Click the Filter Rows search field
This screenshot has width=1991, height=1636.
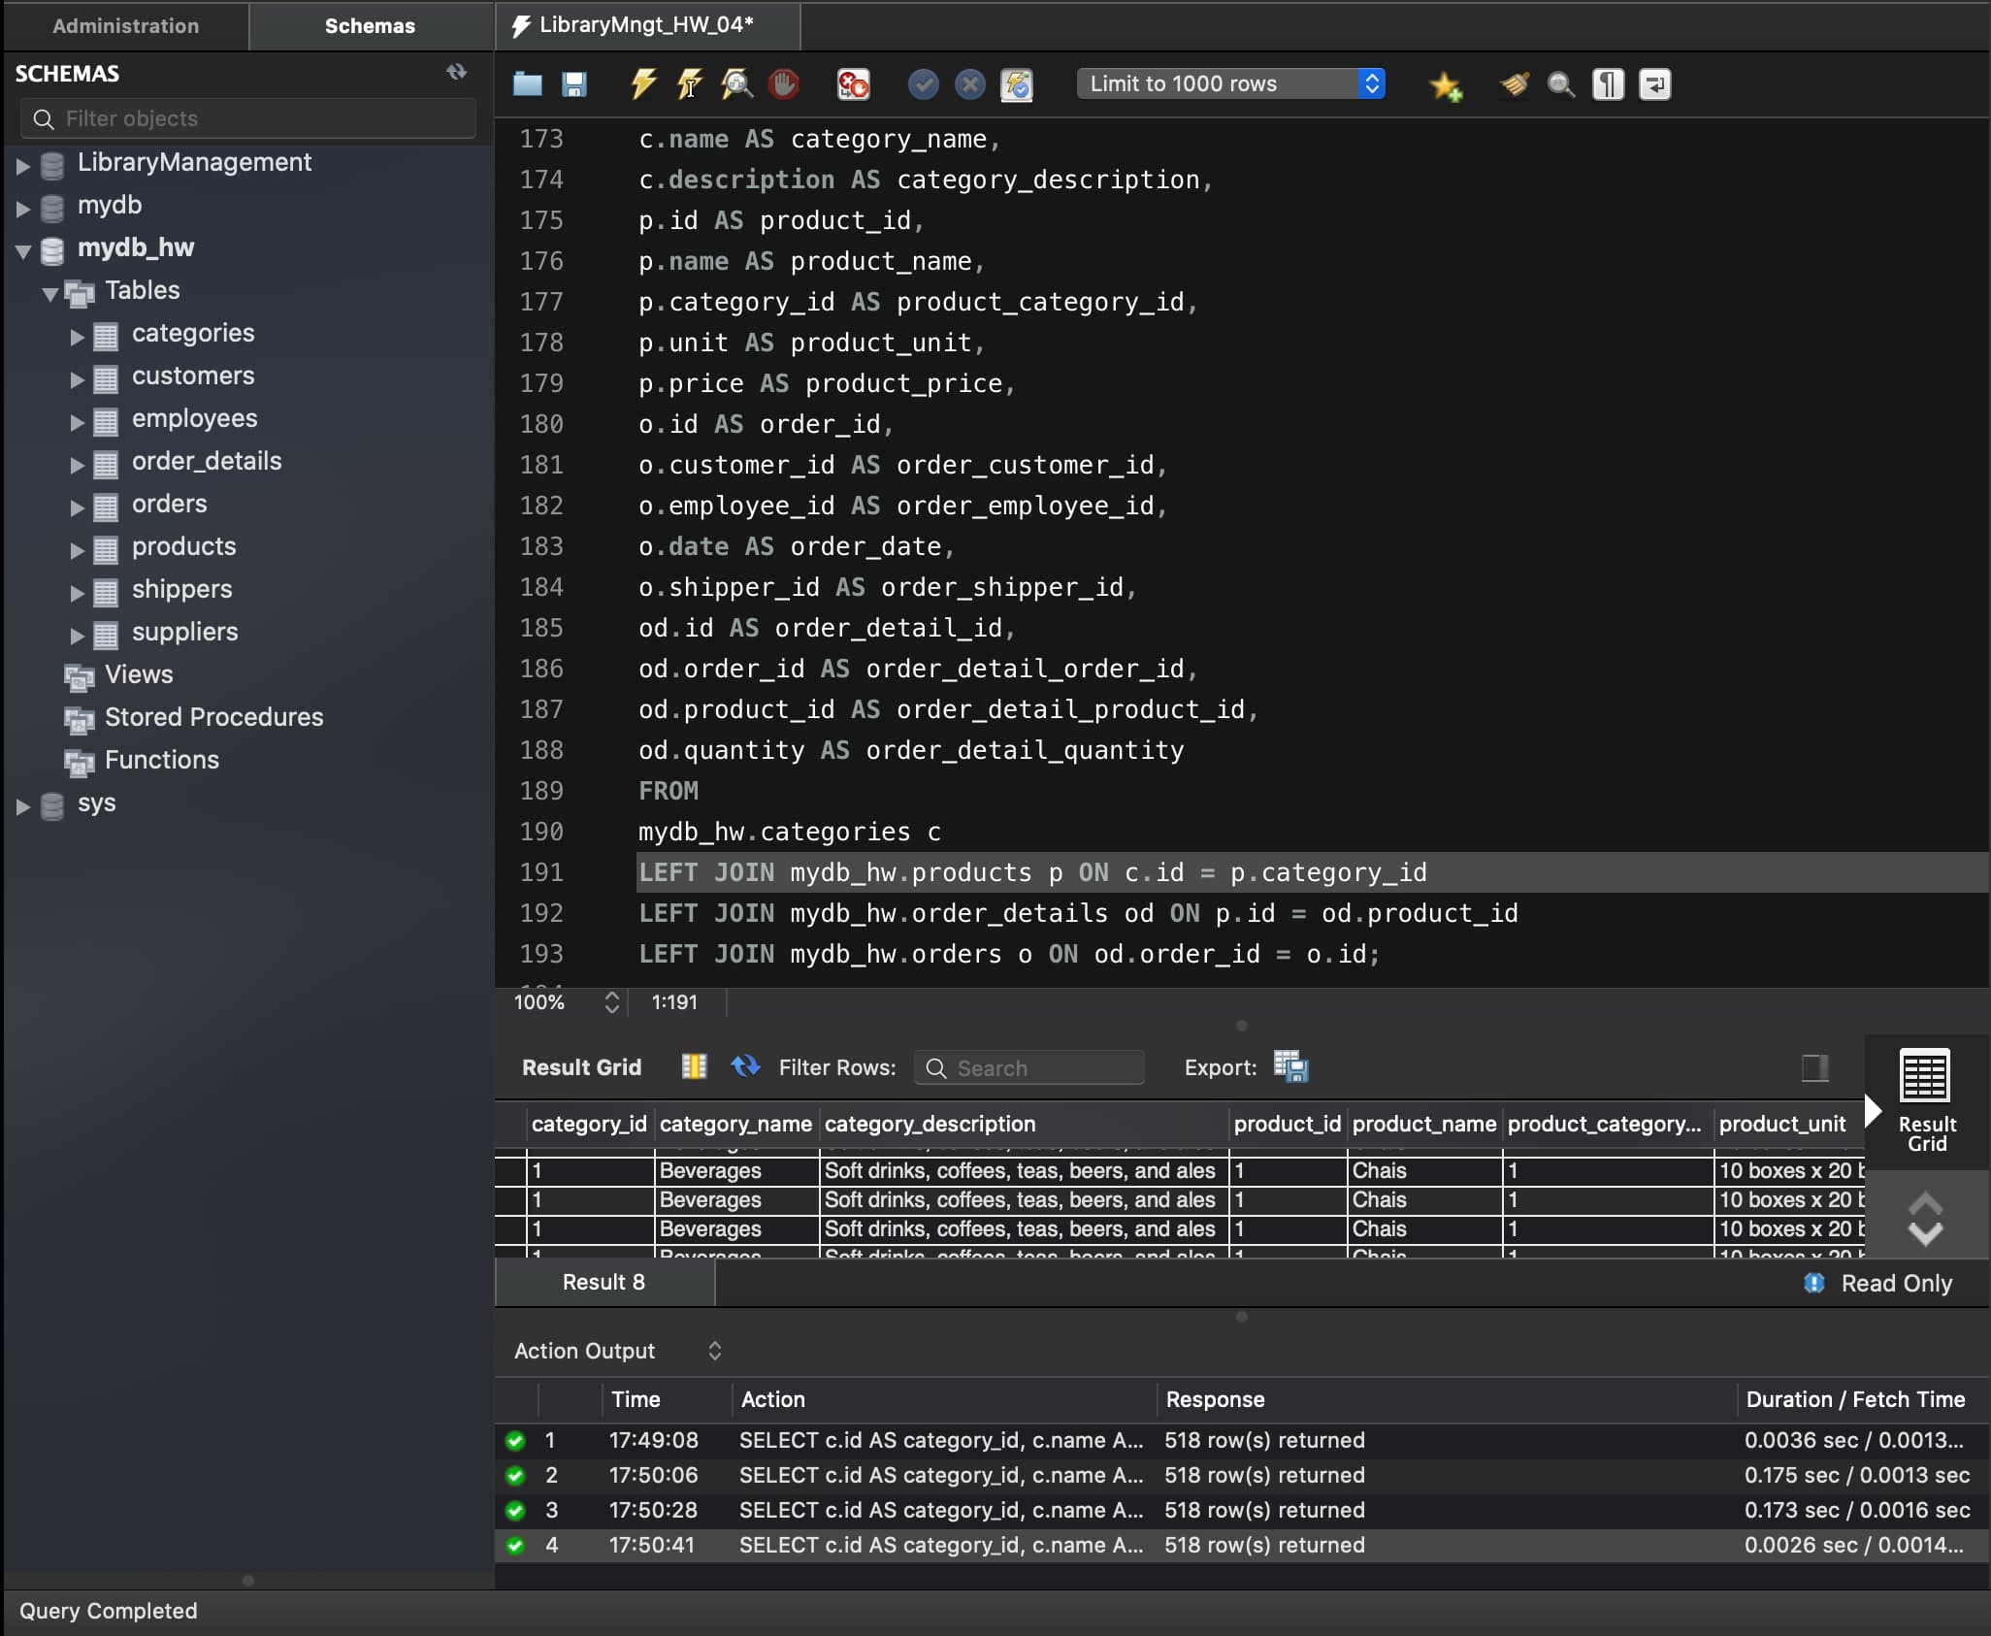coord(1029,1068)
